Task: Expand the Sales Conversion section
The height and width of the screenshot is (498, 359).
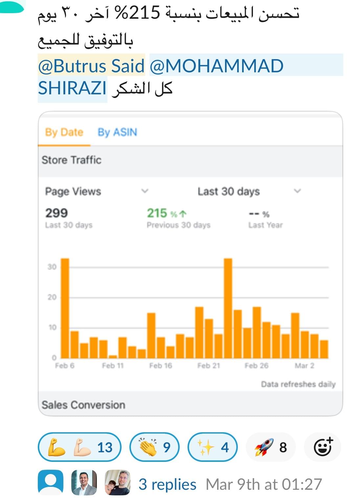Action: click(x=191, y=404)
